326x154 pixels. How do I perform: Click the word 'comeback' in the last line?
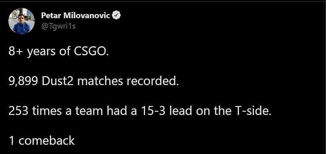[47, 141]
